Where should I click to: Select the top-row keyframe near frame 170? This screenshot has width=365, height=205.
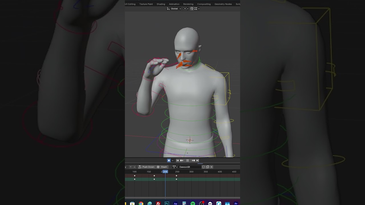click(154, 176)
